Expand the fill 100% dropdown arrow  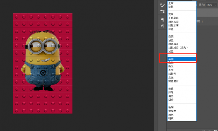pos(216,5)
